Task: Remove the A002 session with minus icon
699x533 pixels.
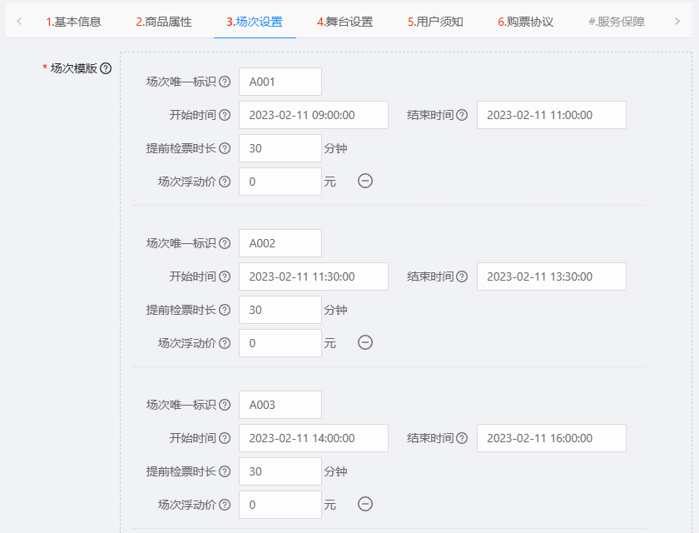Action: point(365,342)
